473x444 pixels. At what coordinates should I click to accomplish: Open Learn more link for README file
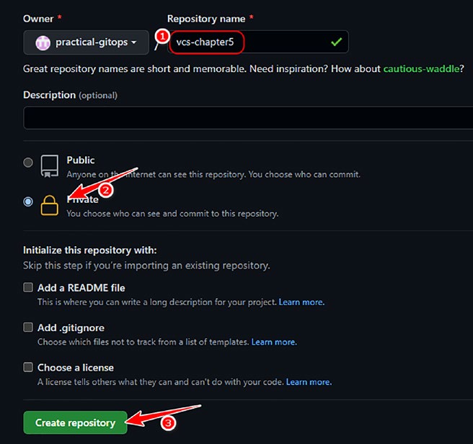pos(301,302)
